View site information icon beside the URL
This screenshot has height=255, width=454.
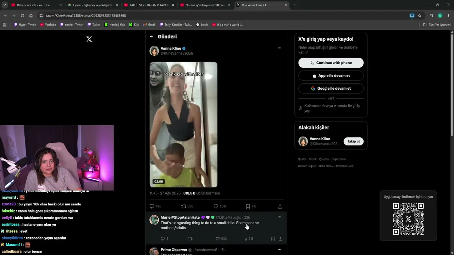tap(41, 16)
